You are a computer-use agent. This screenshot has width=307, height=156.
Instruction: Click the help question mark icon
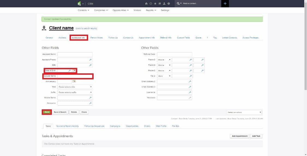pyautogui.click(x=169, y=4)
